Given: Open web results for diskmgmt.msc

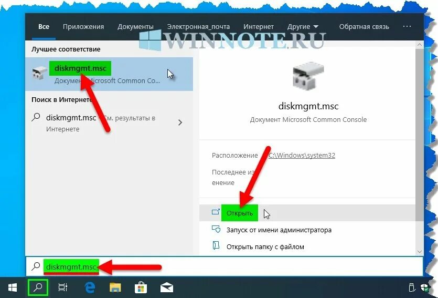Looking at the screenshot, I should pyautogui.click(x=109, y=123).
